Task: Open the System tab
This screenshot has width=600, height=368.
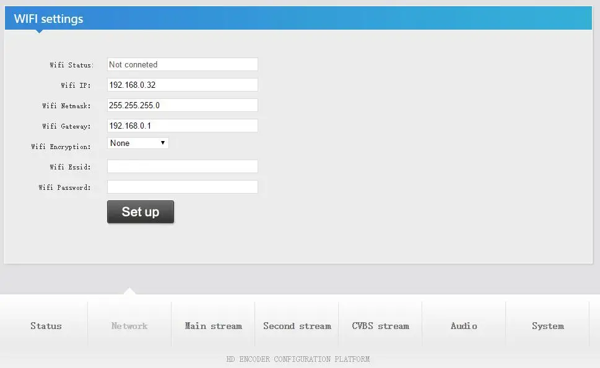Action: [x=547, y=326]
